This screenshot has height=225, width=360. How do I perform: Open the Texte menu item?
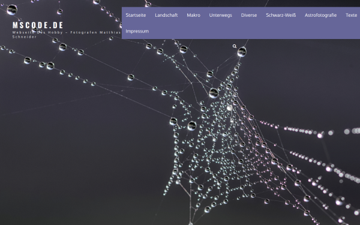351,15
